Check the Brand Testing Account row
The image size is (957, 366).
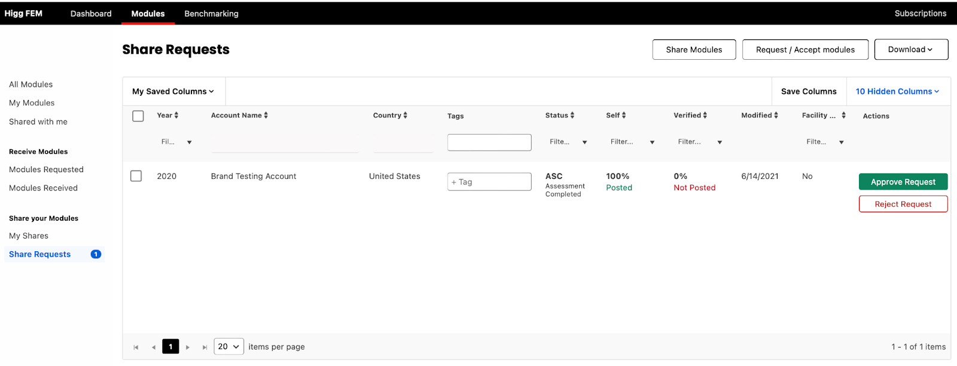[x=136, y=176]
